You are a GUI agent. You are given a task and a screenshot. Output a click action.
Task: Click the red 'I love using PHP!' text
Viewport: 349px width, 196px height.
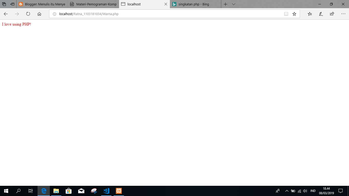click(x=17, y=24)
